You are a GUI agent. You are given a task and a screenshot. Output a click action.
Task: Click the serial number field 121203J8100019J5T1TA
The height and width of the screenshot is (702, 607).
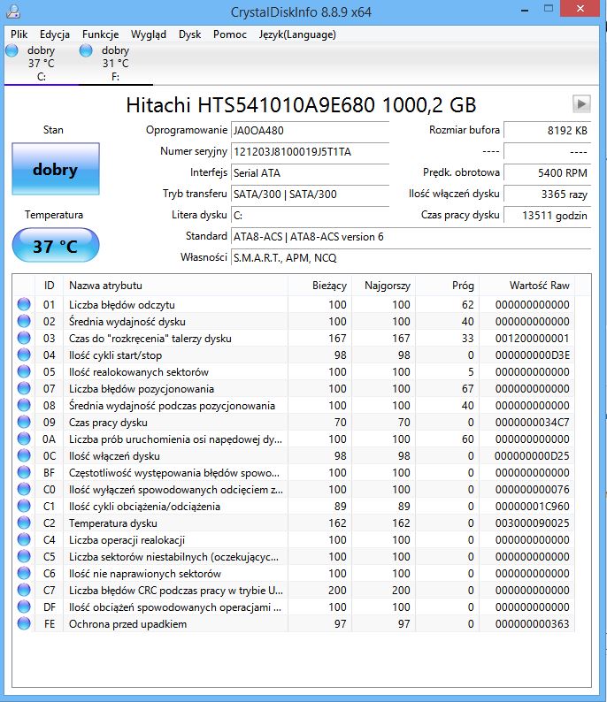[x=310, y=152]
